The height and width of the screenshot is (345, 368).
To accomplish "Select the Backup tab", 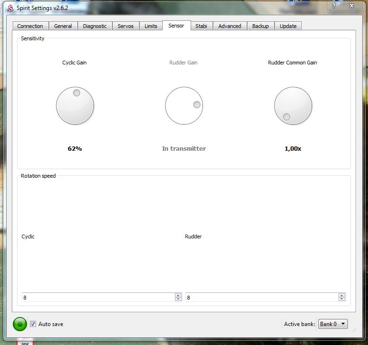I will 260,26.
